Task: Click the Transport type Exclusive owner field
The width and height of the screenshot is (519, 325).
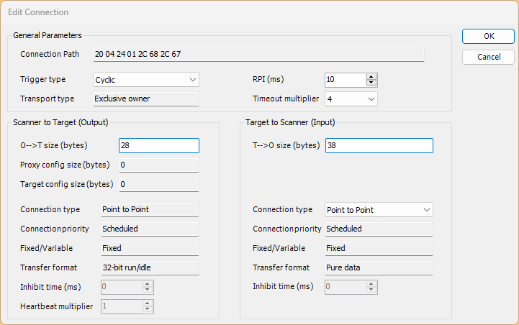Action: coord(146,99)
